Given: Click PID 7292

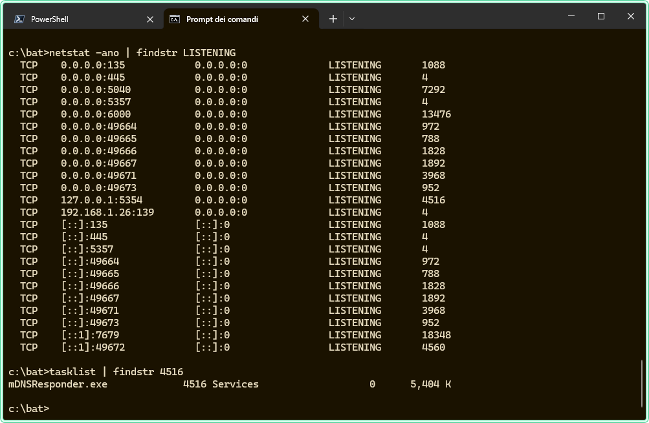Looking at the screenshot, I should pyautogui.click(x=434, y=90).
